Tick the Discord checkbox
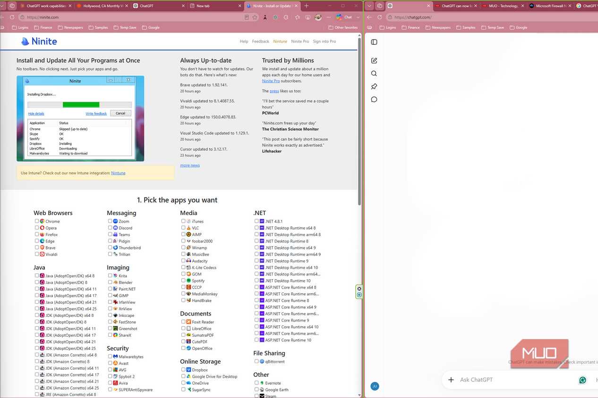This screenshot has width=598, height=398. (x=110, y=228)
